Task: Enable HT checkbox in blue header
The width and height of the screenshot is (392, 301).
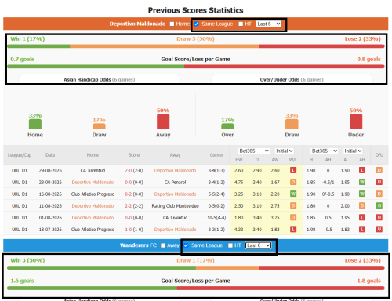Action: coord(230,245)
